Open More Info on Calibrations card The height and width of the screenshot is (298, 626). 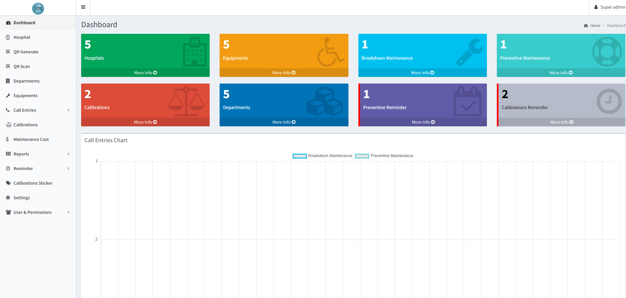[x=145, y=122]
